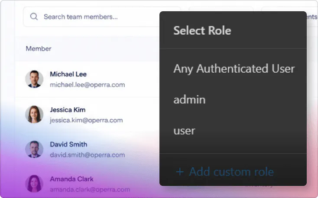Select the name David Smith

coord(68,144)
